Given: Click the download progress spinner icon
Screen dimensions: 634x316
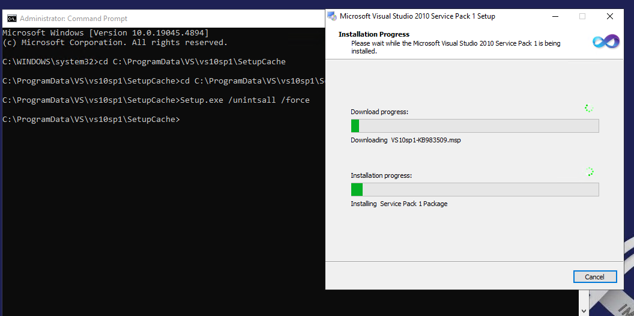Looking at the screenshot, I should coord(589,108).
